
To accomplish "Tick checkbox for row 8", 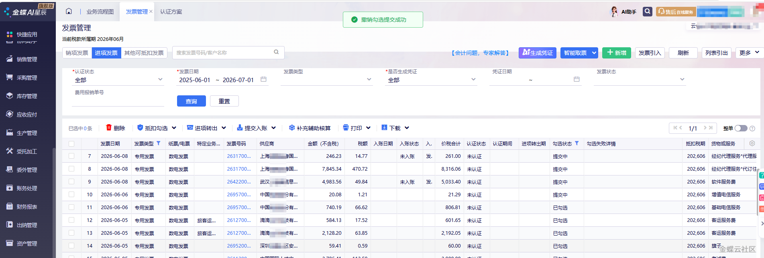I will (x=71, y=169).
